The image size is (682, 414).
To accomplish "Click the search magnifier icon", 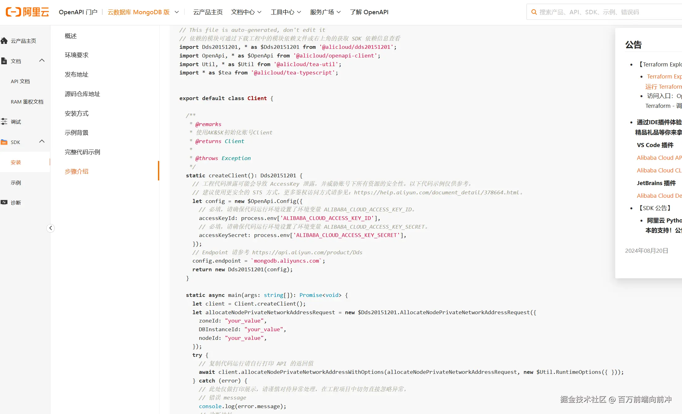I will (x=534, y=12).
